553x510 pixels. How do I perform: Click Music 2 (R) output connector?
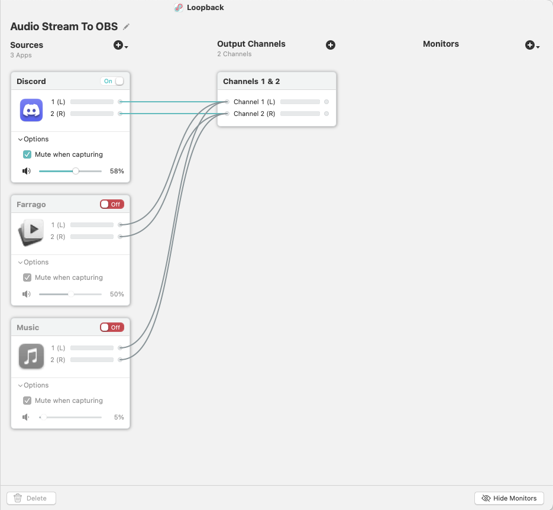pyautogui.click(x=120, y=360)
